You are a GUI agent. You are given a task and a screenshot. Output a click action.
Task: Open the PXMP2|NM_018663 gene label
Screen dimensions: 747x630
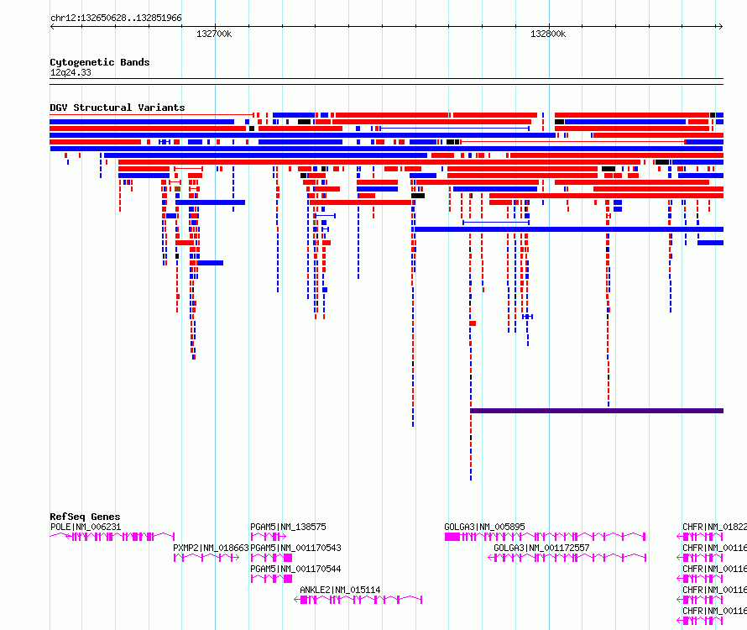[211, 548]
